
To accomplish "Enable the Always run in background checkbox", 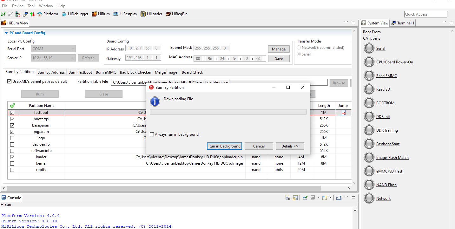I will point(152,134).
